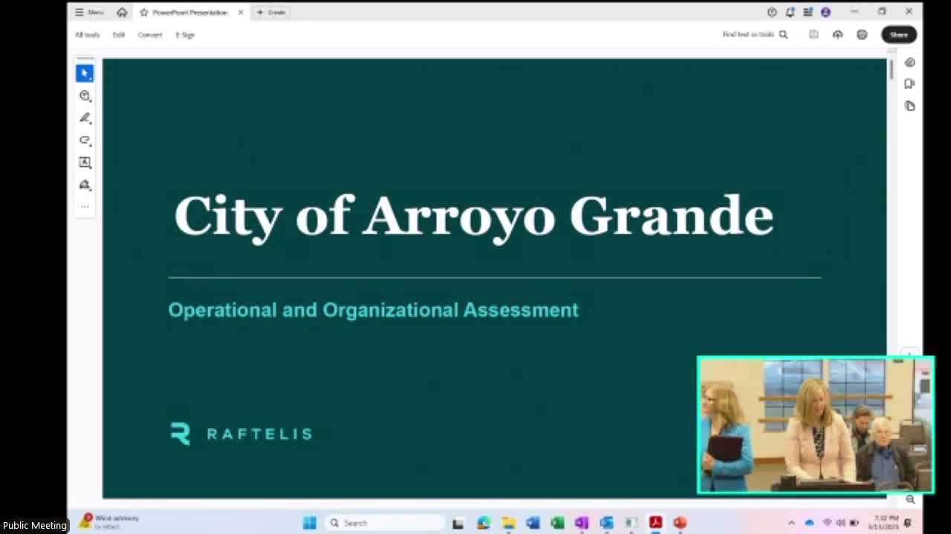Open OneNote from the taskbar
This screenshot has height=534, width=951.
[582, 523]
